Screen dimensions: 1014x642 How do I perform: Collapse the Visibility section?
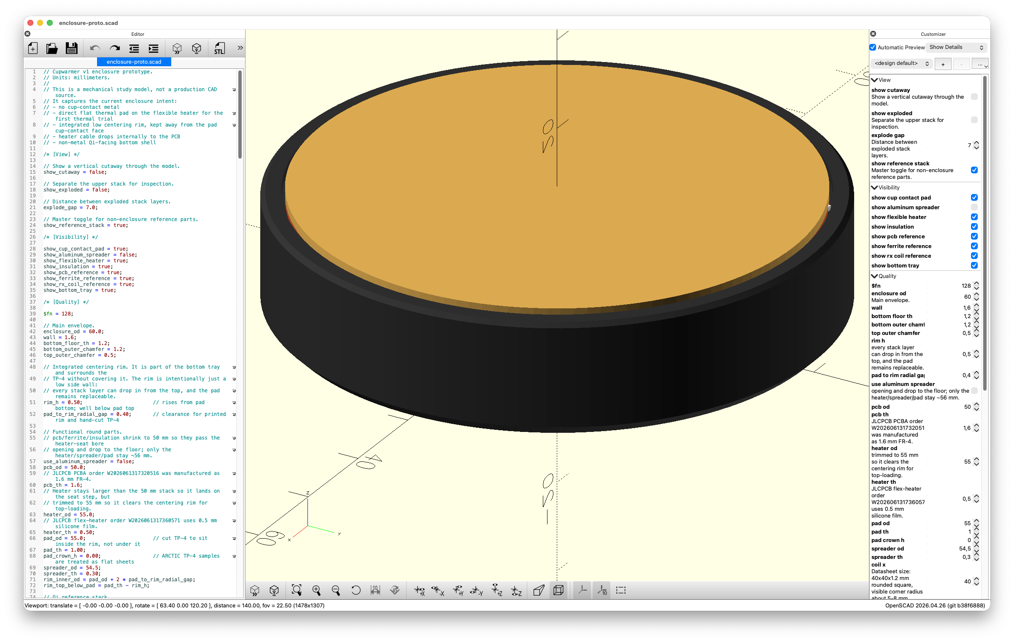pyautogui.click(x=874, y=187)
